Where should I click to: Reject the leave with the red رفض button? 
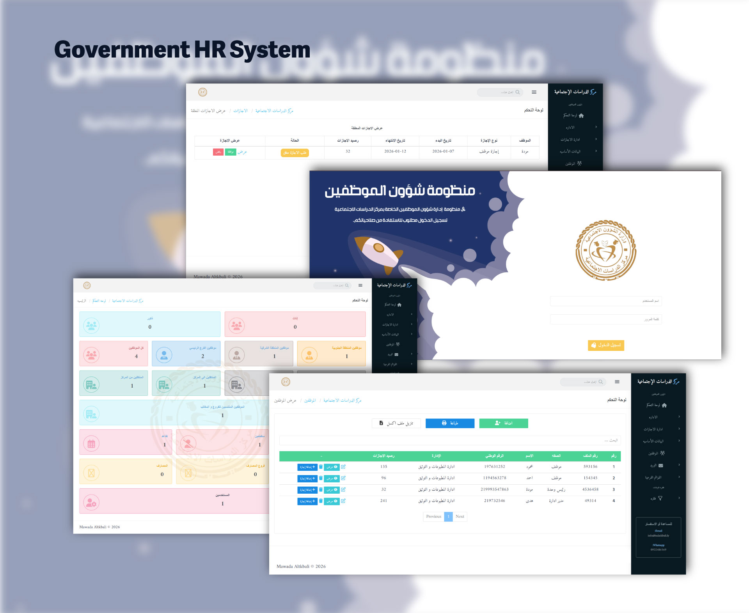218,152
